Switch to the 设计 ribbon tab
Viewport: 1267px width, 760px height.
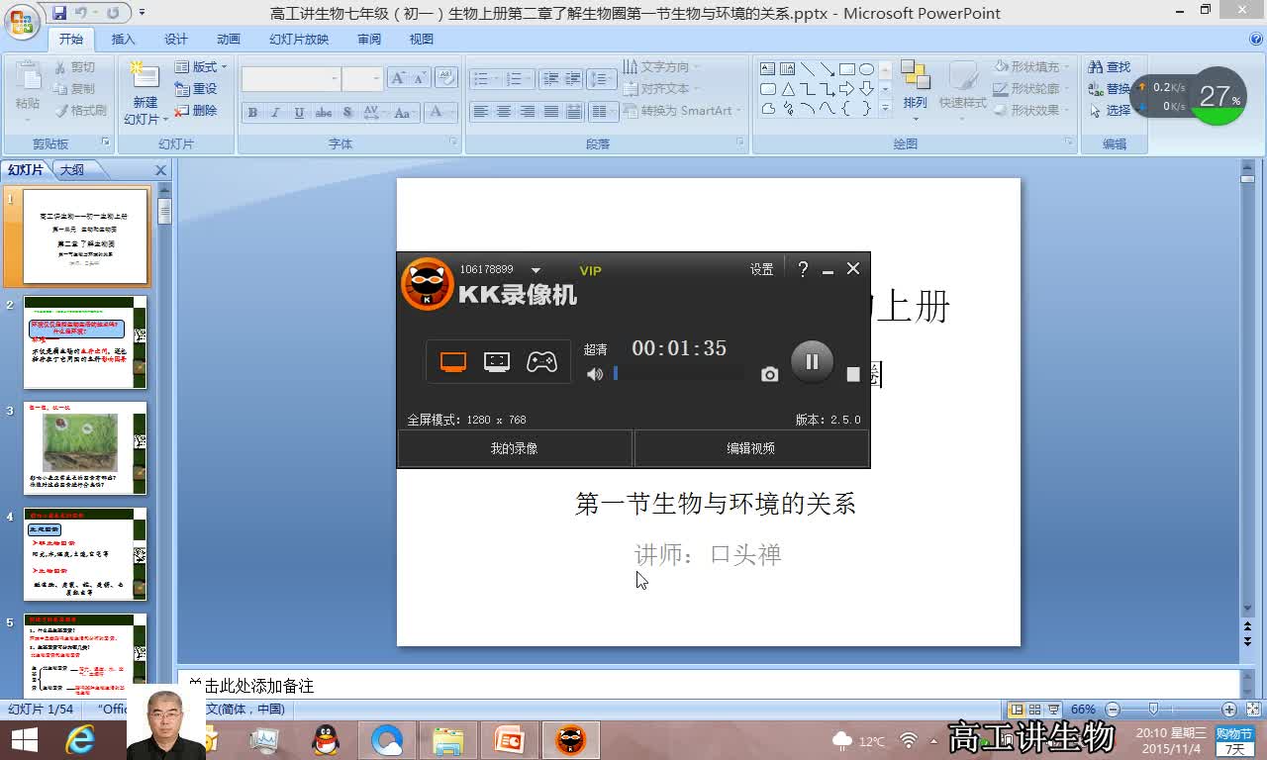coord(175,40)
